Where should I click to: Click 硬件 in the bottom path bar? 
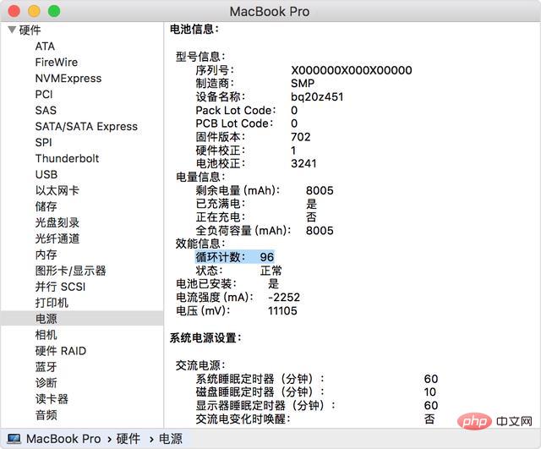pyautogui.click(x=128, y=439)
